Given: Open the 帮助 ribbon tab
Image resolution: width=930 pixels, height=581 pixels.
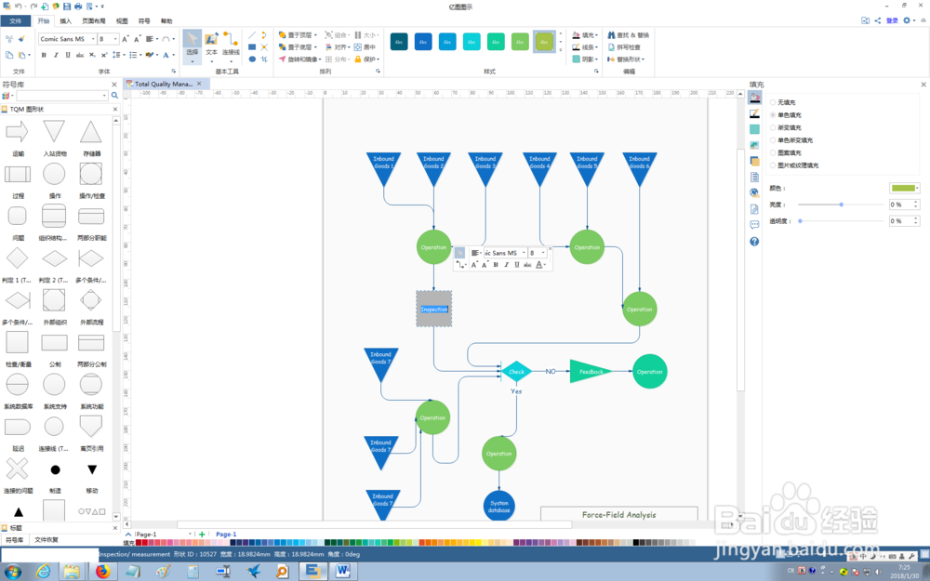Looking at the screenshot, I should point(166,20).
